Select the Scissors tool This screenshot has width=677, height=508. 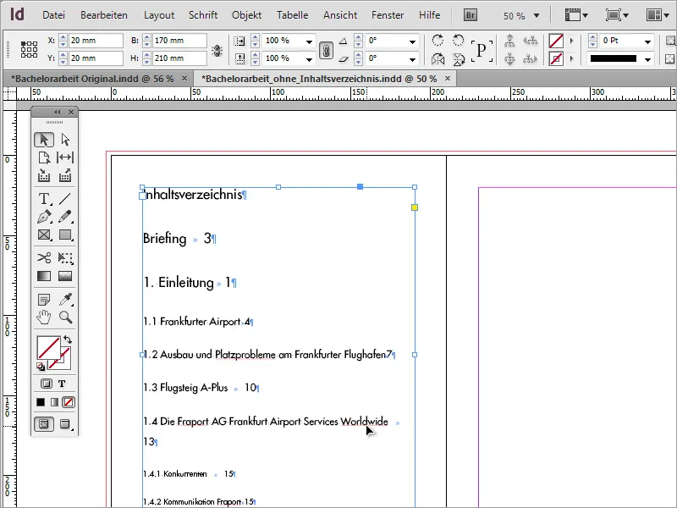(44, 258)
